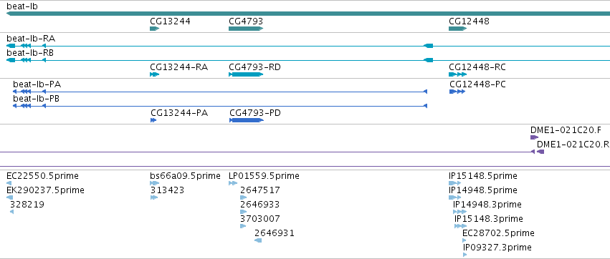Click the CG4793-RD transcript glyph
Viewport: 610px width, 259px height.
tap(246, 74)
